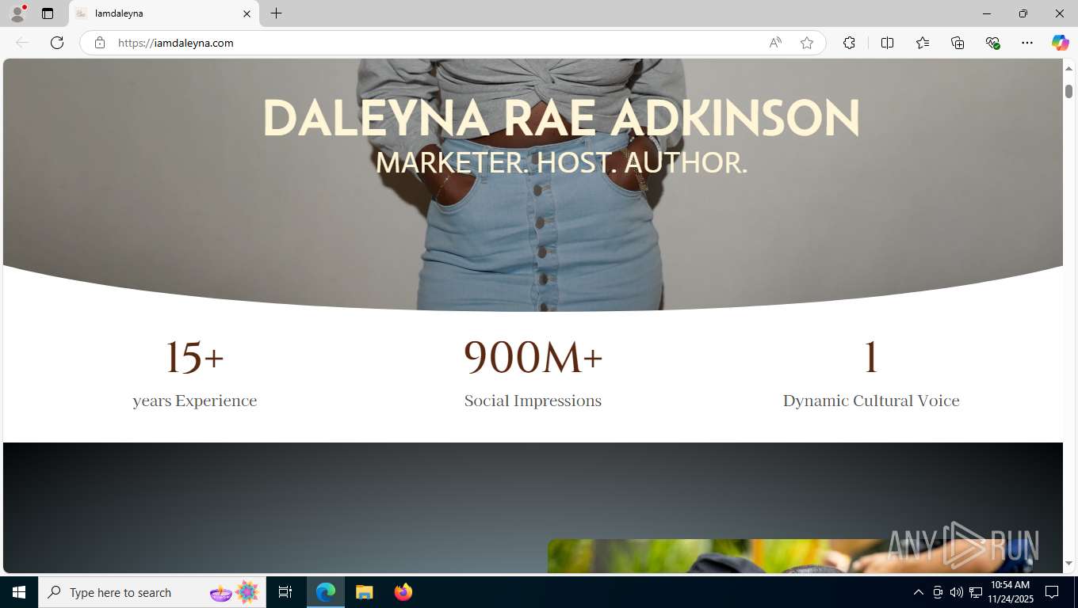1078x608 pixels.
Task: Open the taskbar clock and date
Action: pos(1010,592)
